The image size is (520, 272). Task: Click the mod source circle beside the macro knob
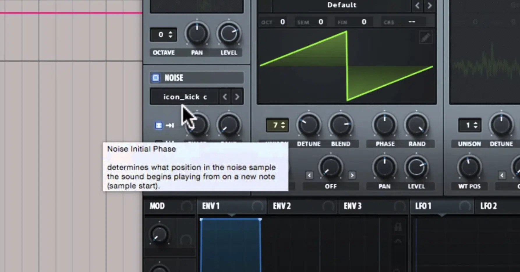[x=185, y=240]
